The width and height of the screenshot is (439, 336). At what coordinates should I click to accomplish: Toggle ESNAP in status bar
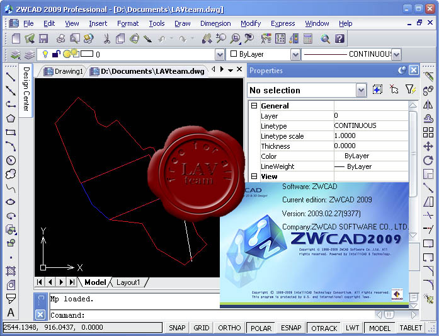coord(291,328)
